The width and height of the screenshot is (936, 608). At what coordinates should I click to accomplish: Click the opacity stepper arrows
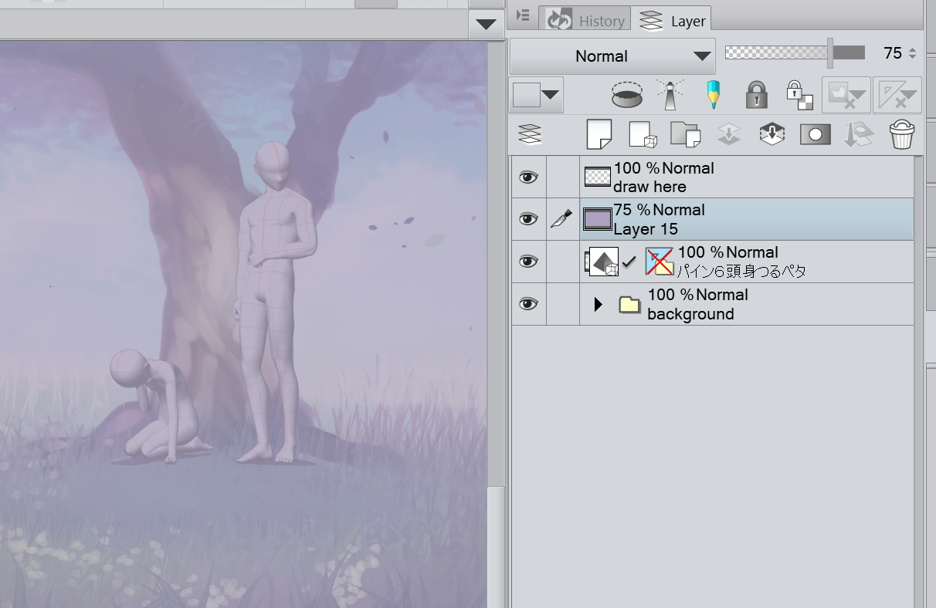912,53
